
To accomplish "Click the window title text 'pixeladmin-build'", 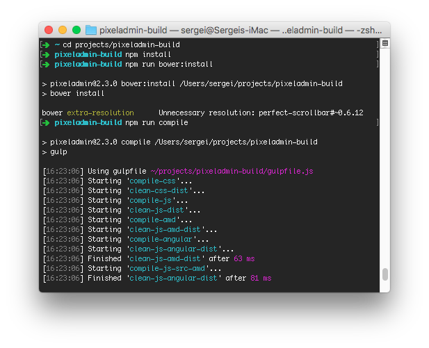I will point(138,30).
